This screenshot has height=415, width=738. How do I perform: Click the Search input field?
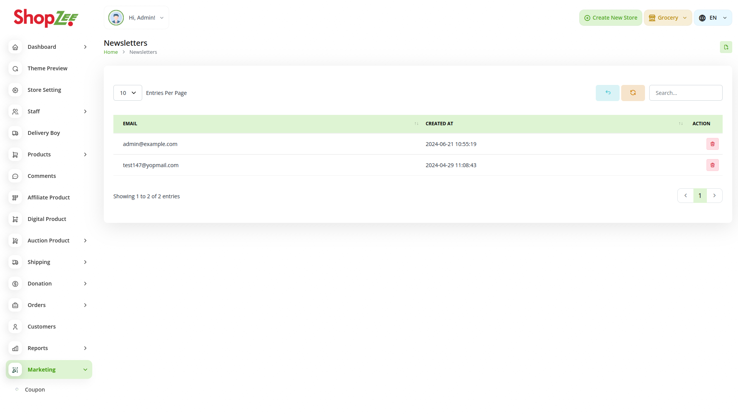pyautogui.click(x=685, y=93)
